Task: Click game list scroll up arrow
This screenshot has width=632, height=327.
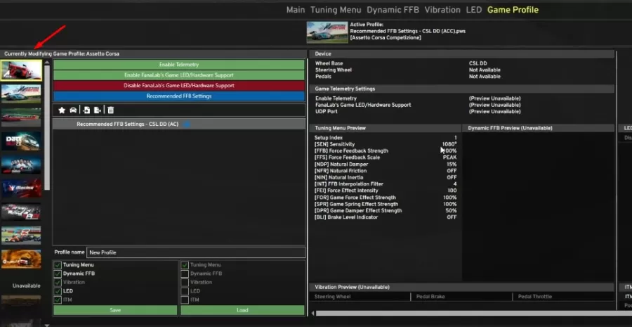Action: point(47,63)
